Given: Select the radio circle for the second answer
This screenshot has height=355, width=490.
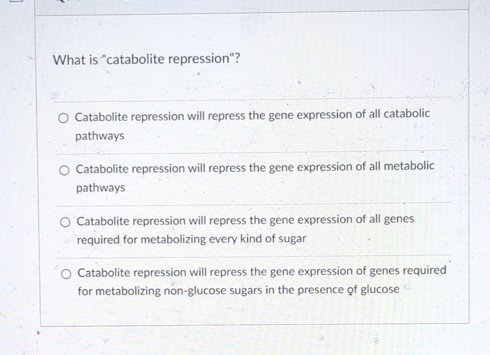Looking at the screenshot, I should click(x=64, y=170).
